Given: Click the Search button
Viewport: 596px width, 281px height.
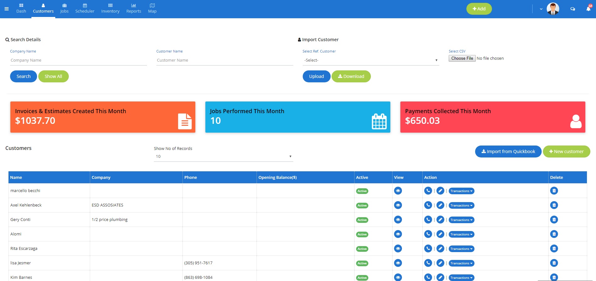Looking at the screenshot, I should pyautogui.click(x=24, y=76).
